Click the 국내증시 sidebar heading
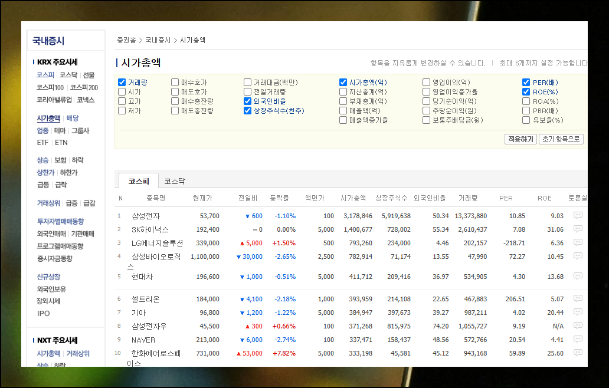 point(48,41)
